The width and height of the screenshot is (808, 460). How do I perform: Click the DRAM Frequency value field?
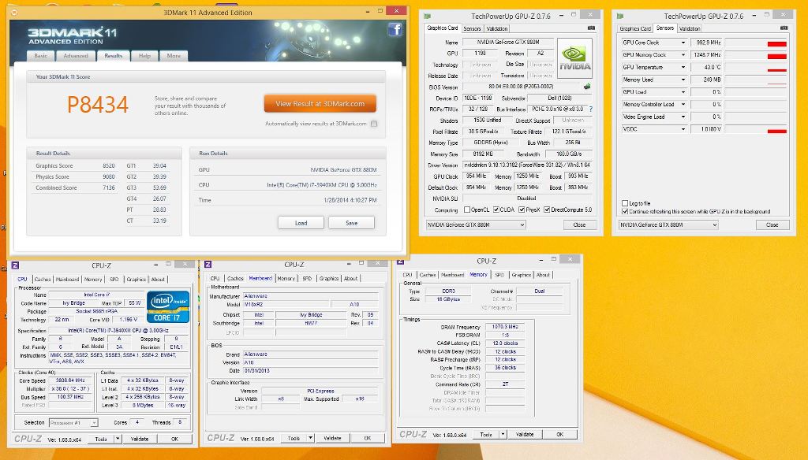click(x=505, y=327)
